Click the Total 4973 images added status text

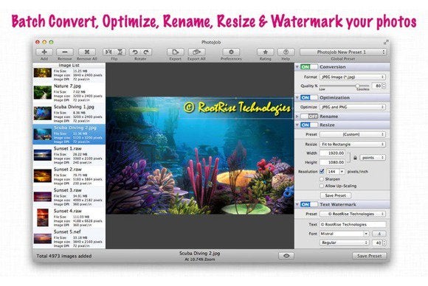64,256
